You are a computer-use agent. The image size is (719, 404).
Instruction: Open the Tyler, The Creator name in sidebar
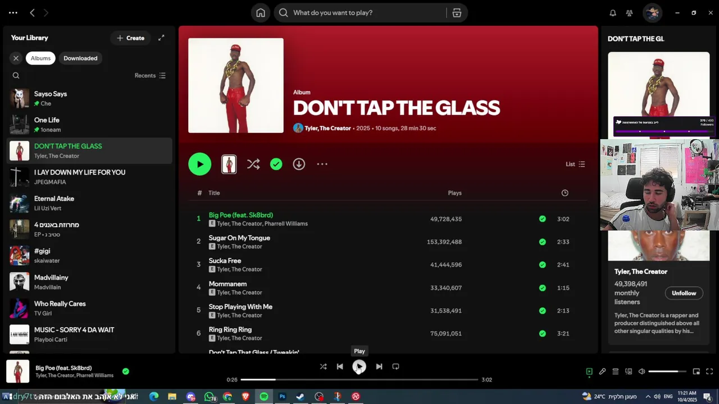click(640, 272)
